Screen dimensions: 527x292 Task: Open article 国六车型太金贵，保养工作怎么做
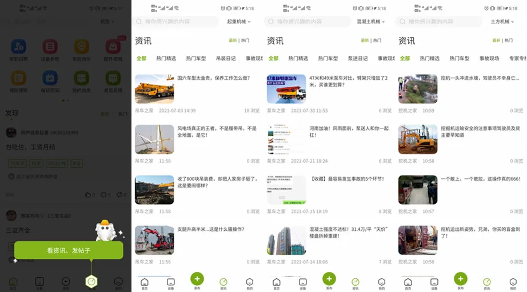point(214,78)
